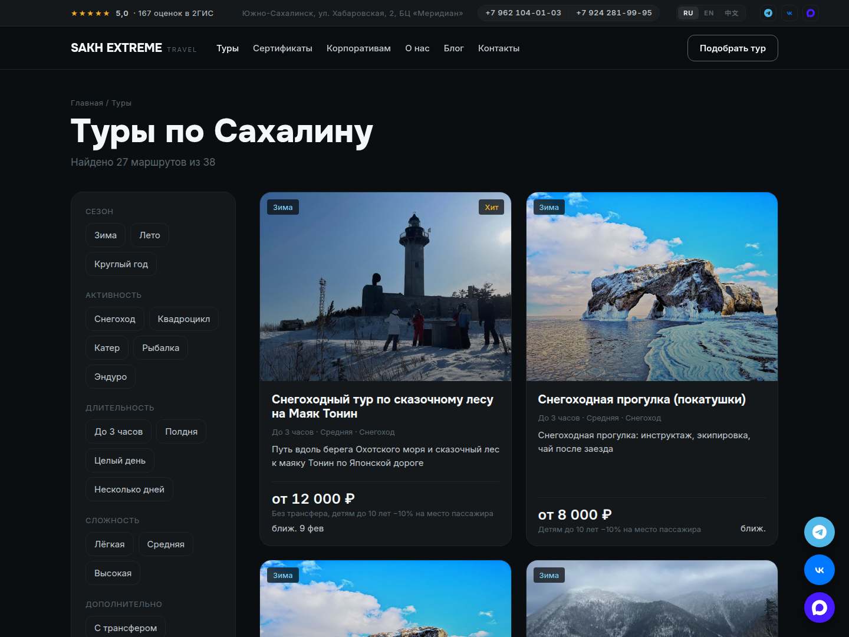Viewport: 849px width, 637px height.
Task: Choose Высокая difficulty chip
Action: [113, 573]
